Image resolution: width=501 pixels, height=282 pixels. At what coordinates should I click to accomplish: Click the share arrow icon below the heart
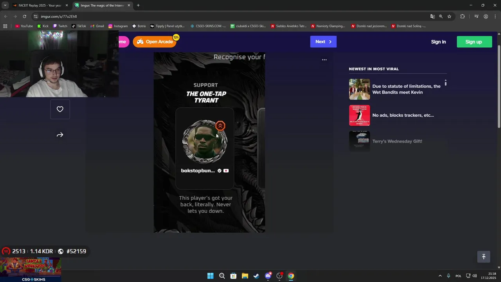click(x=60, y=135)
